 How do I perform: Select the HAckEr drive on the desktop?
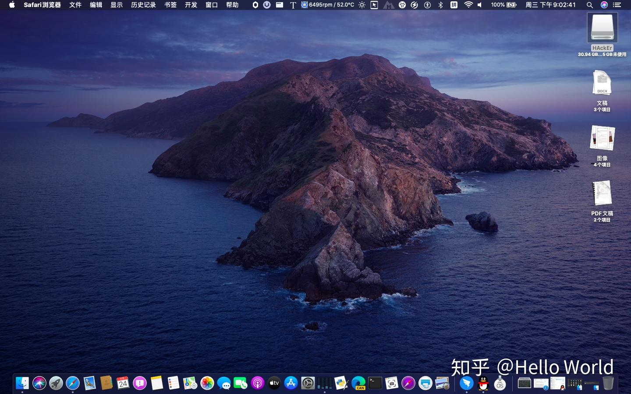pyautogui.click(x=602, y=28)
